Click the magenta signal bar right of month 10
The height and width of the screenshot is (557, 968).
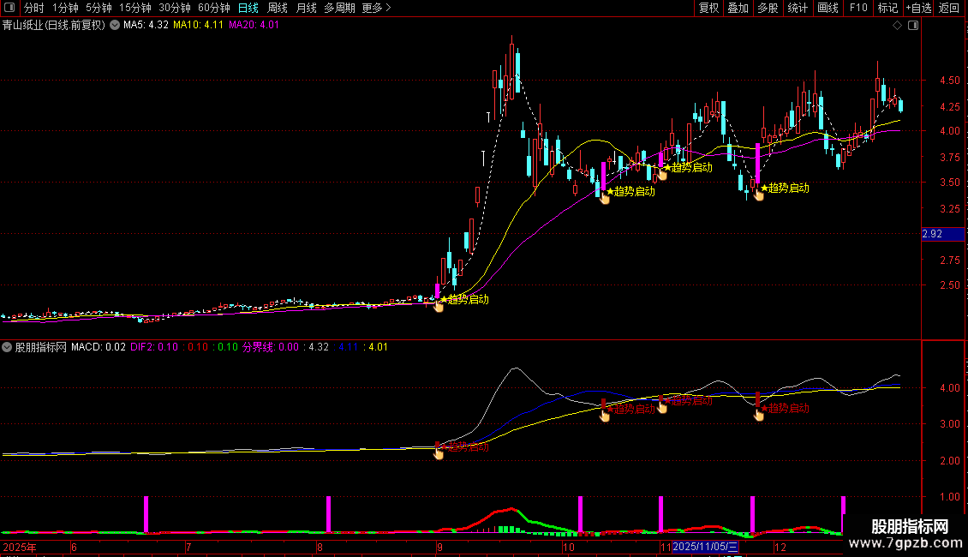(x=580, y=514)
